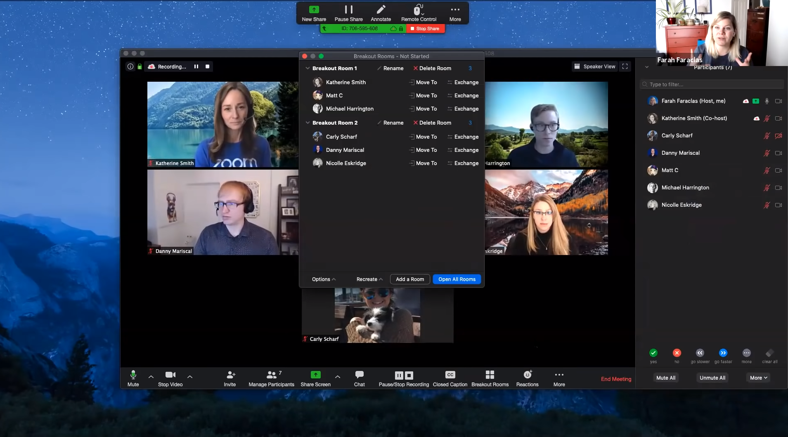The image size is (788, 437).
Task: Click the clear all icon
Action: click(x=770, y=353)
